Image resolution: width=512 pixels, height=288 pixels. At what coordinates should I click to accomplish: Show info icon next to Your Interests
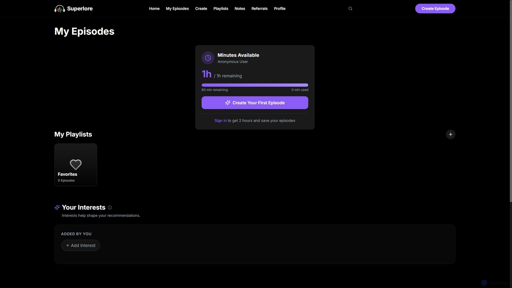[110, 208]
